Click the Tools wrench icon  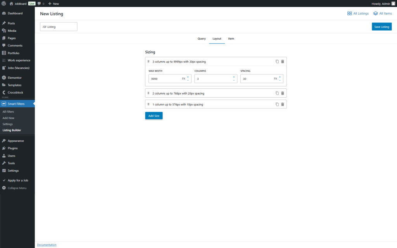[x=4, y=163]
